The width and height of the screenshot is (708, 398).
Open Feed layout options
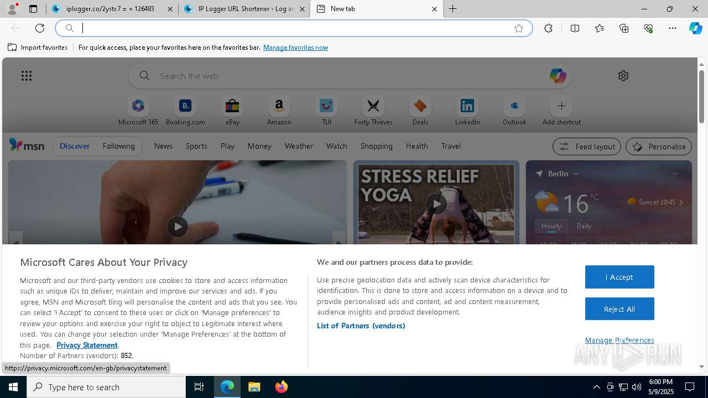(587, 146)
